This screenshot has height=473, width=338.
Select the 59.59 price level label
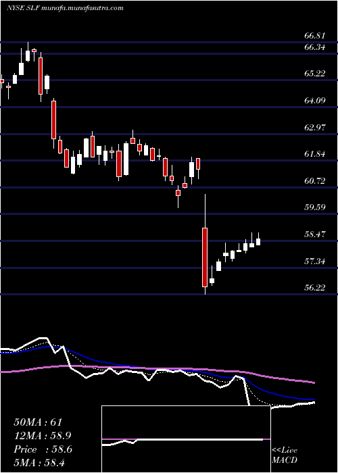click(315, 207)
